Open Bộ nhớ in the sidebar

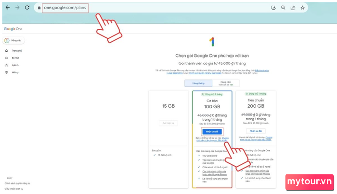click(15, 58)
